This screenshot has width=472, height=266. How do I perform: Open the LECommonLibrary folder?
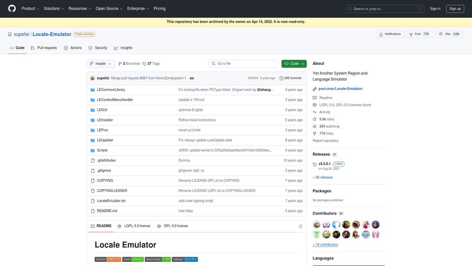coord(111,89)
